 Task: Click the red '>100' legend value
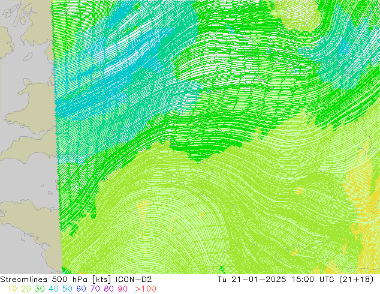click(x=146, y=289)
